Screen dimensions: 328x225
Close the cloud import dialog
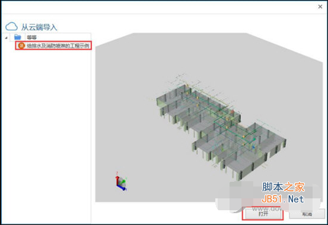(320, 7)
